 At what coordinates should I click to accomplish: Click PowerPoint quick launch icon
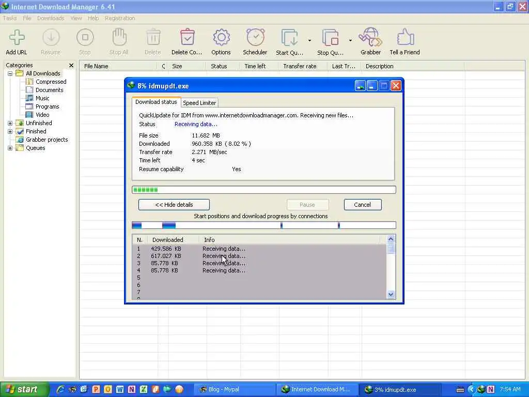tap(96, 389)
